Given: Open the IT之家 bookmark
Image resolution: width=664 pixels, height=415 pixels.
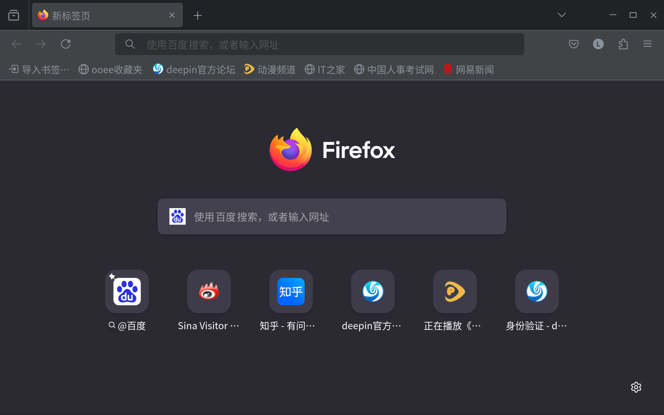Looking at the screenshot, I should [x=325, y=69].
